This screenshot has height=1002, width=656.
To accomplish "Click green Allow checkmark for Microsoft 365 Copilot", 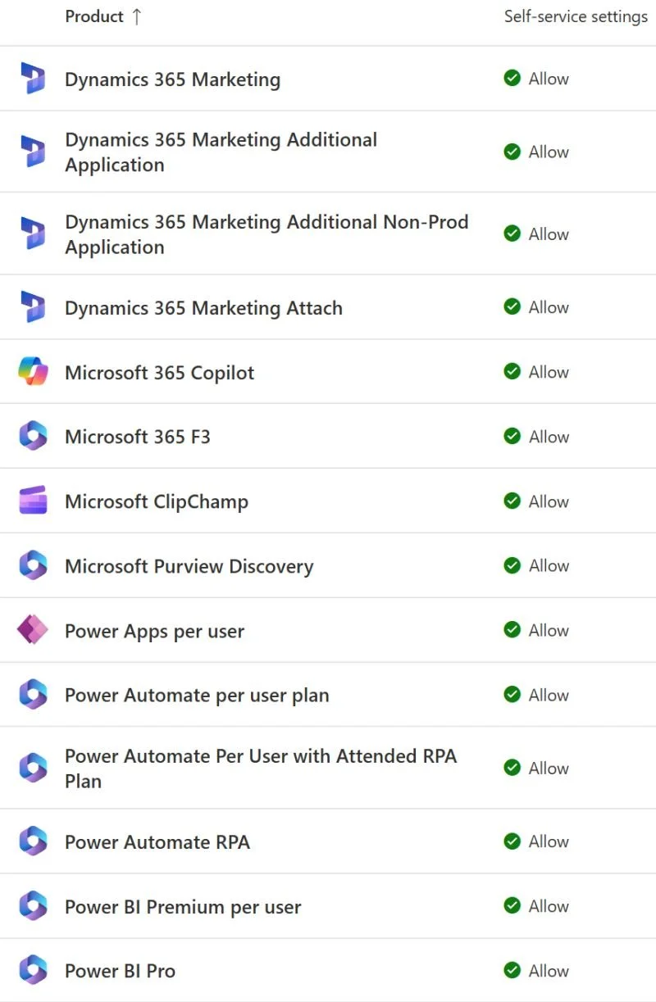I will coord(512,372).
